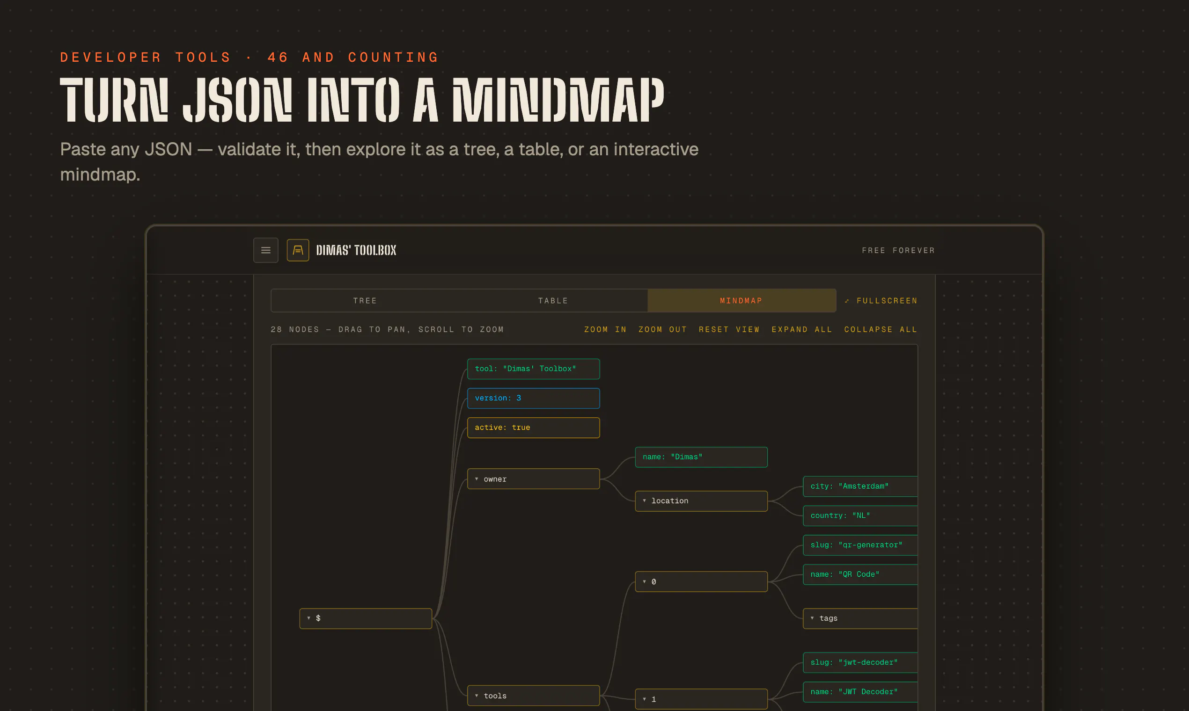This screenshot has height=711, width=1189.
Task: Switch to the Tree tab
Action: (x=365, y=301)
